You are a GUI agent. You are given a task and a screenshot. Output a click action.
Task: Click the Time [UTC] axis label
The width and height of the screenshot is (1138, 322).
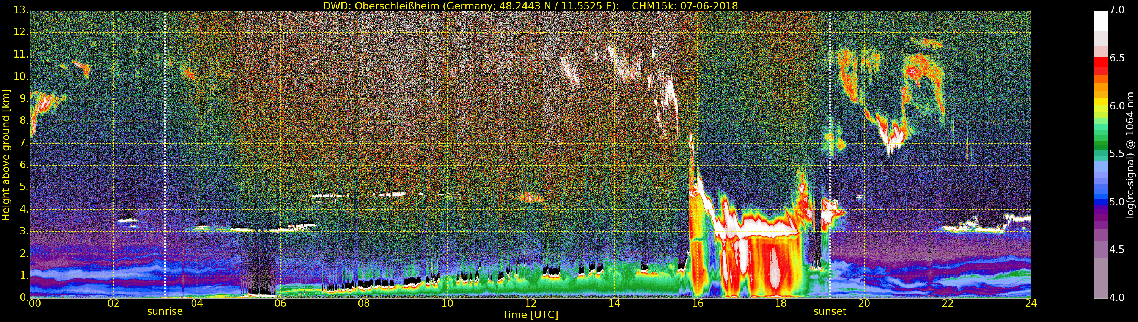[x=530, y=315]
